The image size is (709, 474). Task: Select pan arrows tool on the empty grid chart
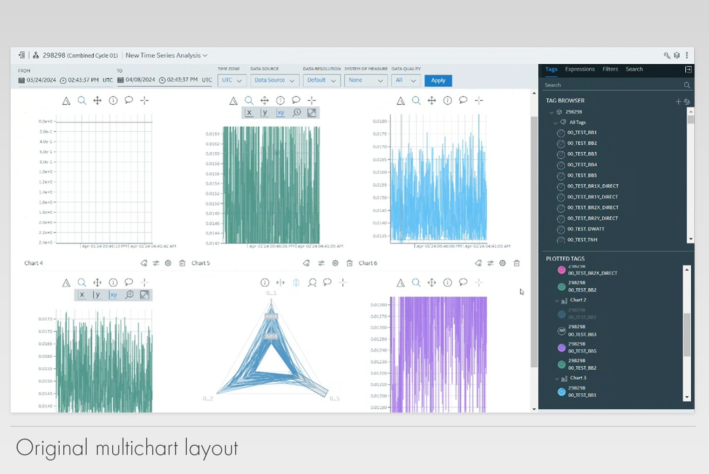pos(97,101)
